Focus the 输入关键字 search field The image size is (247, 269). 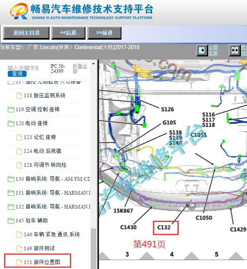(23, 68)
